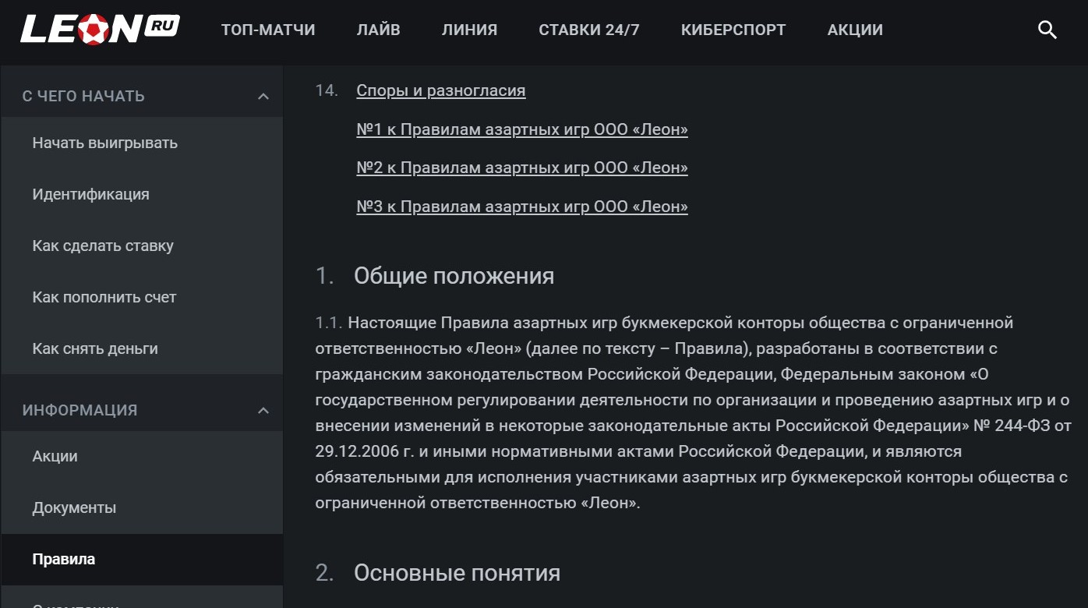Viewport: 1088px width, 608px height.
Task: Open the КИБЕРСПОРТ section
Action: [x=733, y=30]
